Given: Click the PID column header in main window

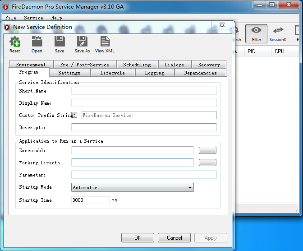Looking at the screenshot, I should pos(257,51).
